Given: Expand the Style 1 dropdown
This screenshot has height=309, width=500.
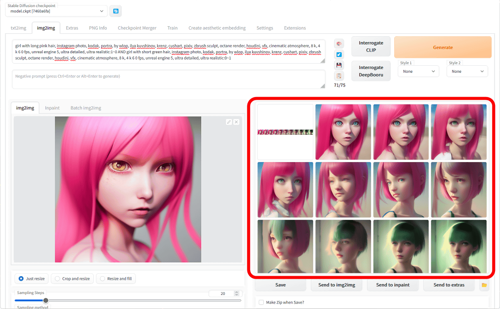Looking at the screenshot, I should [x=418, y=72].
